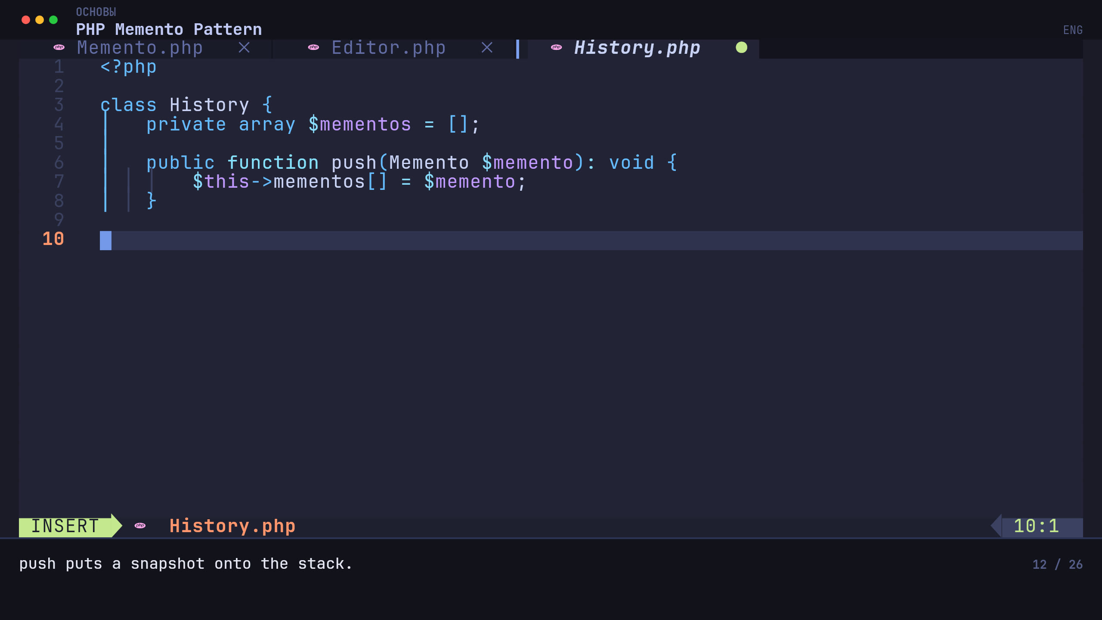Click the PHP icon in the status line
Viewport: 1102px width, 620px height.
pyautogui.click(x=140, y=525)
